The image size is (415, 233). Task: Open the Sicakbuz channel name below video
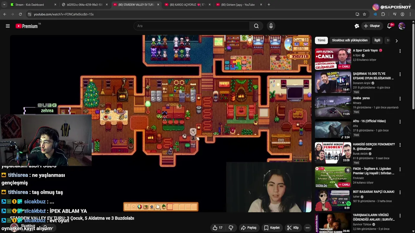28,226
